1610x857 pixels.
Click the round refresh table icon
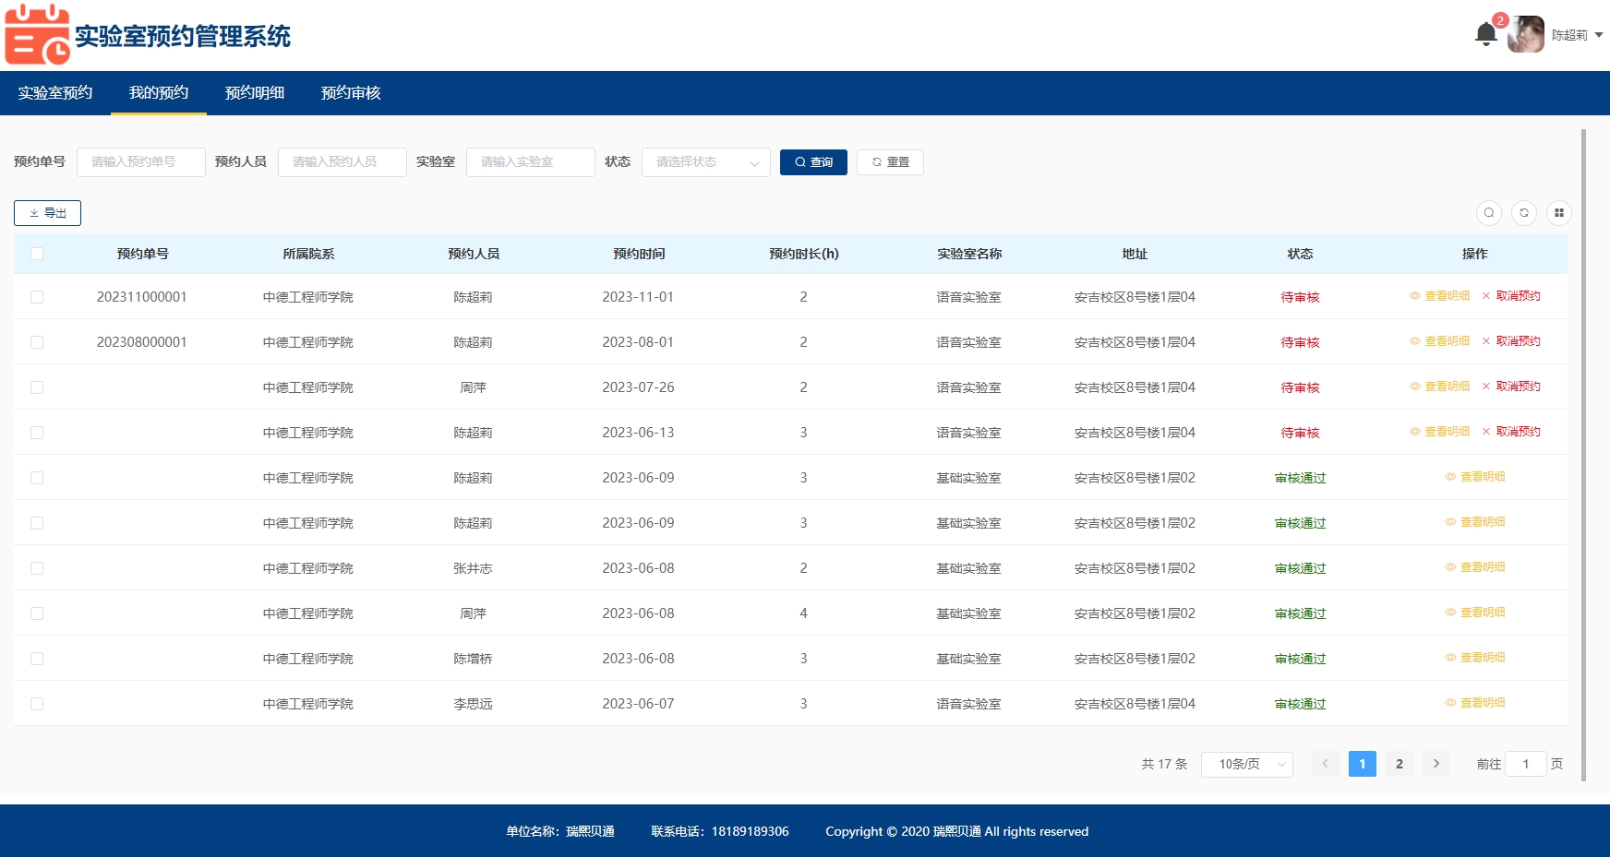pos(1523,213)
